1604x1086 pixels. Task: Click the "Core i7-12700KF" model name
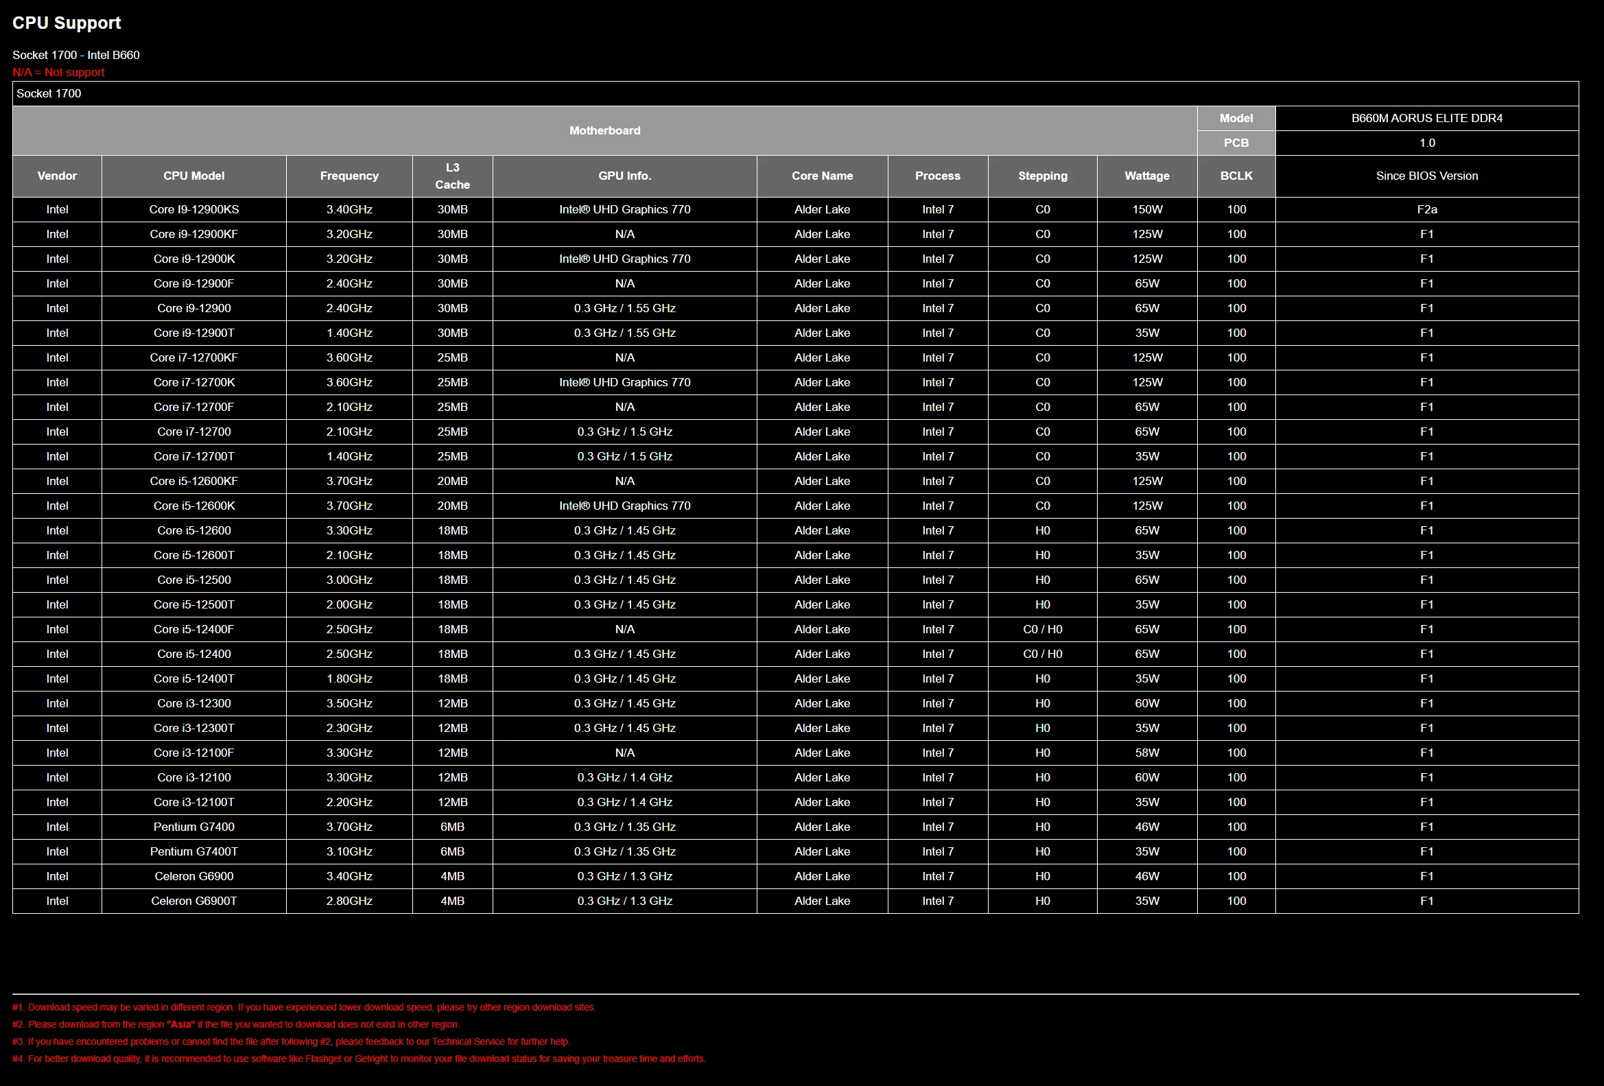pos(194,357)
